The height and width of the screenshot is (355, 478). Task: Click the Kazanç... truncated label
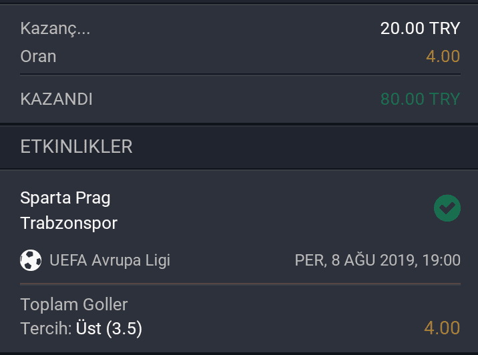(55, 29)
